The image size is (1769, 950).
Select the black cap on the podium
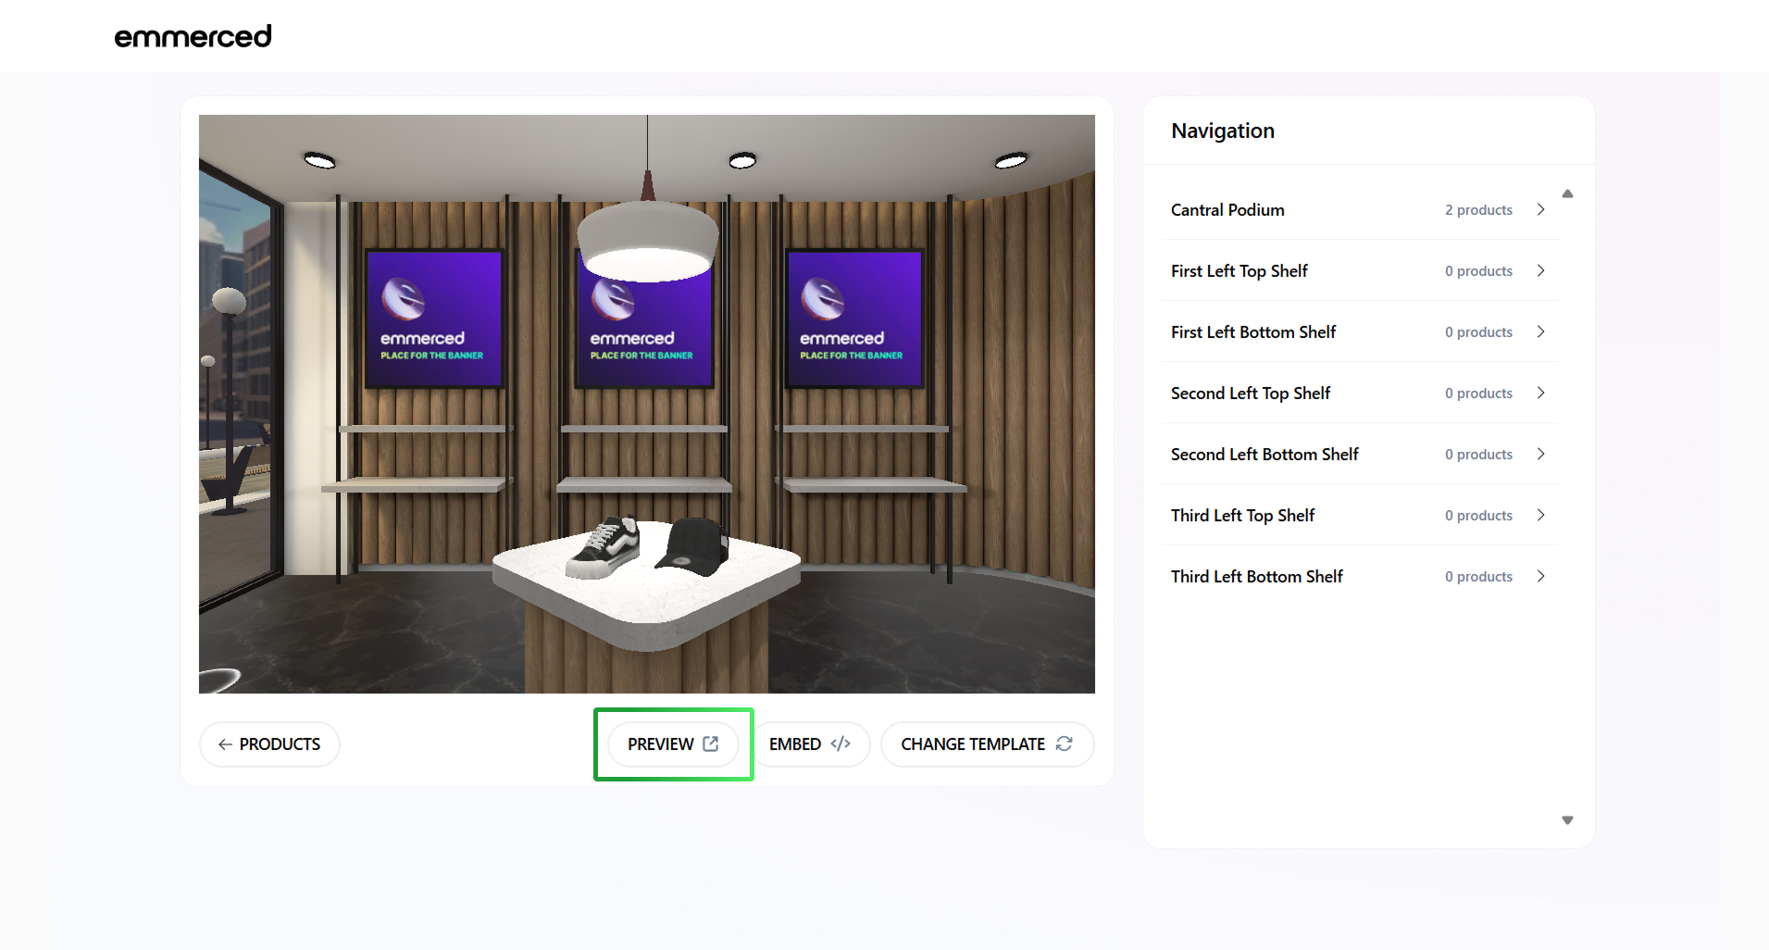click(x=693, y=546)
